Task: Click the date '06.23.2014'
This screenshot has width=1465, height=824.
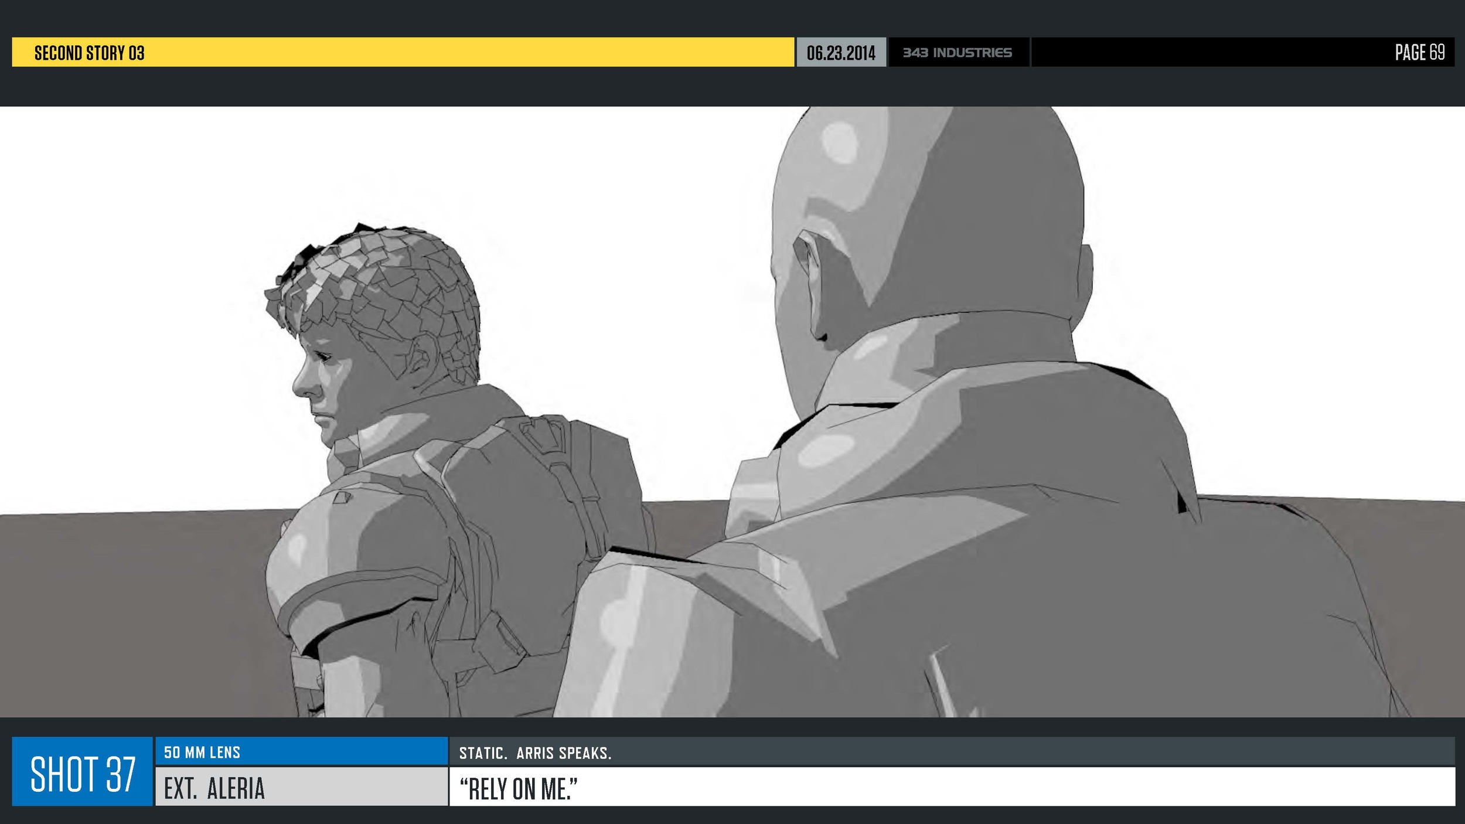Action: [x=841, y=53]
